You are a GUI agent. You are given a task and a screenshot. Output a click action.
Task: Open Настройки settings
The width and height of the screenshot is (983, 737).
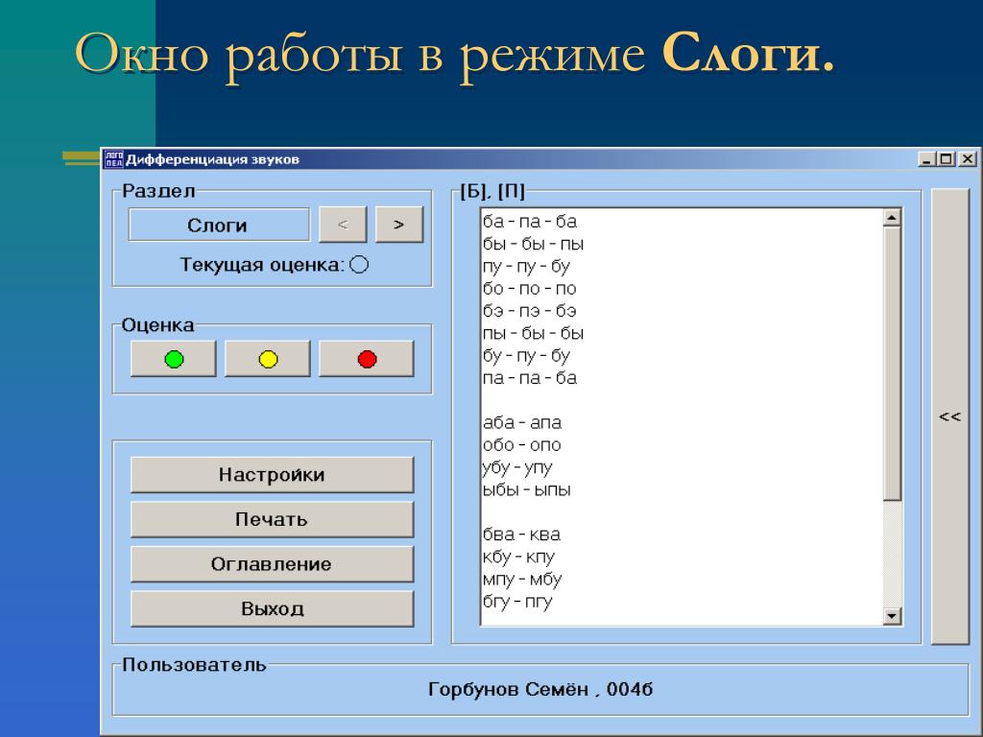click(x=272, y=474)
